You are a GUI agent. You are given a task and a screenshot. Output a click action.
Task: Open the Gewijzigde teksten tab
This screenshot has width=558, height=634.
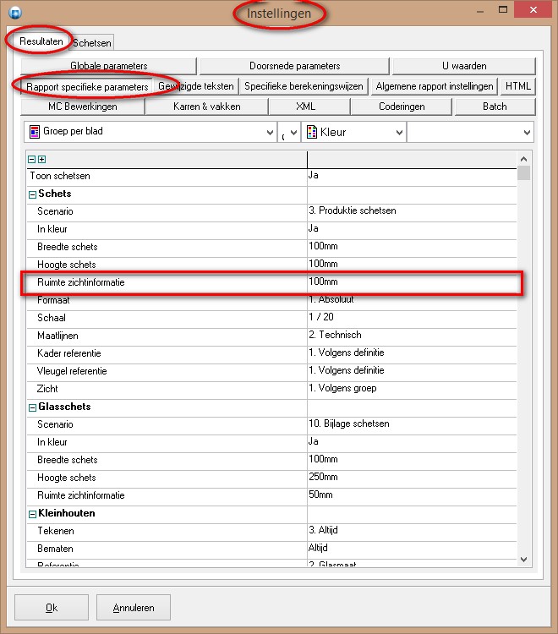tap(196, 86)
